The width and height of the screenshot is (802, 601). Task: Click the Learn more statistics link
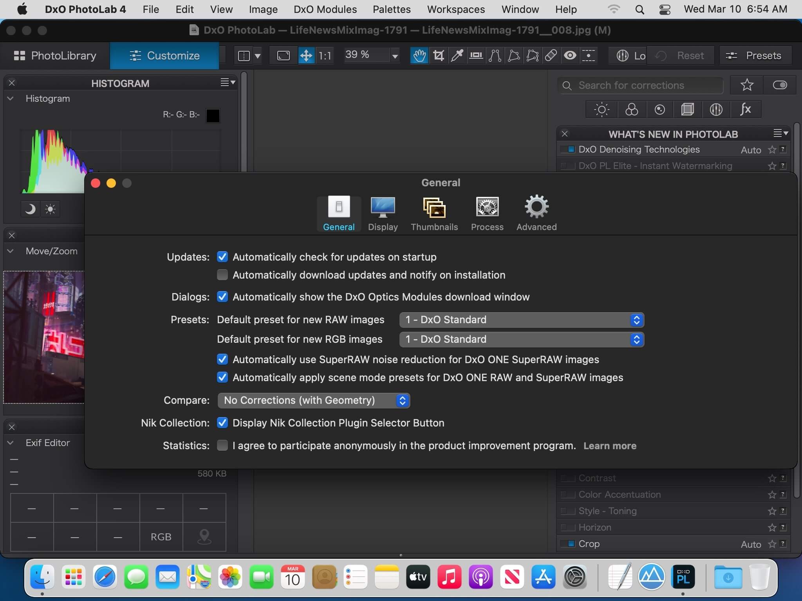point(609,445)
